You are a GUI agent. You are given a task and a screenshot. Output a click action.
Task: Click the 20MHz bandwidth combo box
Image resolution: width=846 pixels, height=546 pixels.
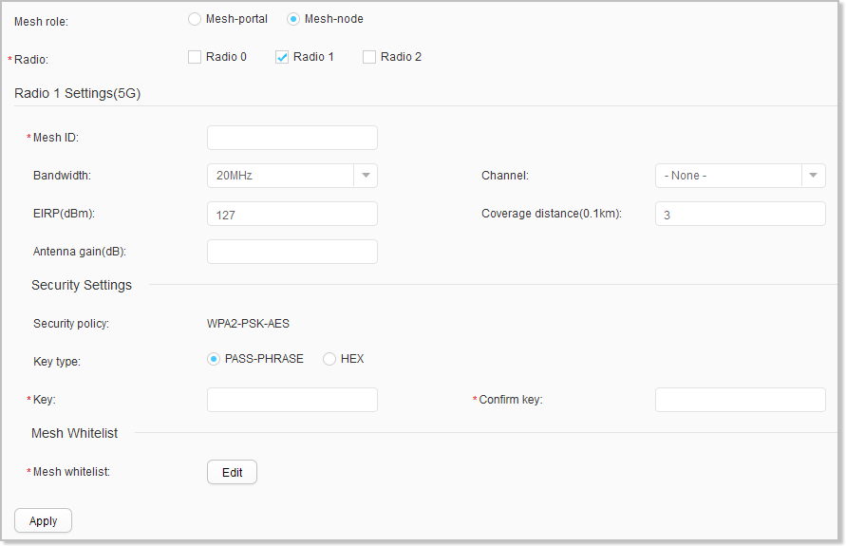tap(291, 176)
